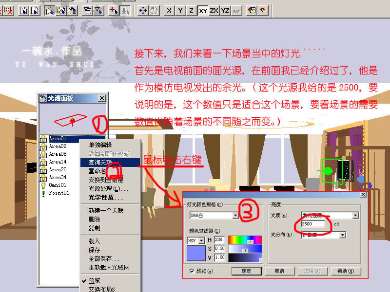Image resolution: width=390 pixels, height=292 pixels.
Task: Click the hierarchy pick tool icon
Action: [125, 11]
